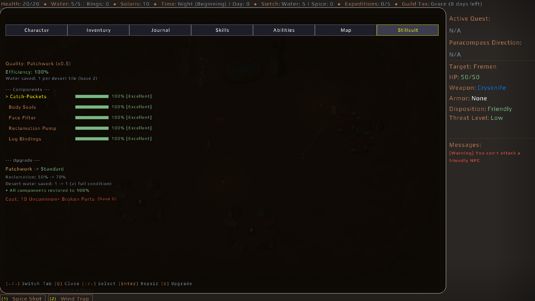This screenshot has width=535, height=301.
Task: Choose the Face Filter component
Action: click(x=22, y=118)
